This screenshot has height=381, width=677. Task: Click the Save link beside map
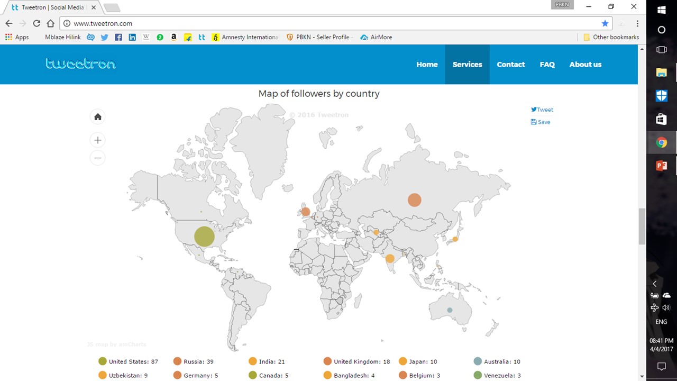[541, 122]
